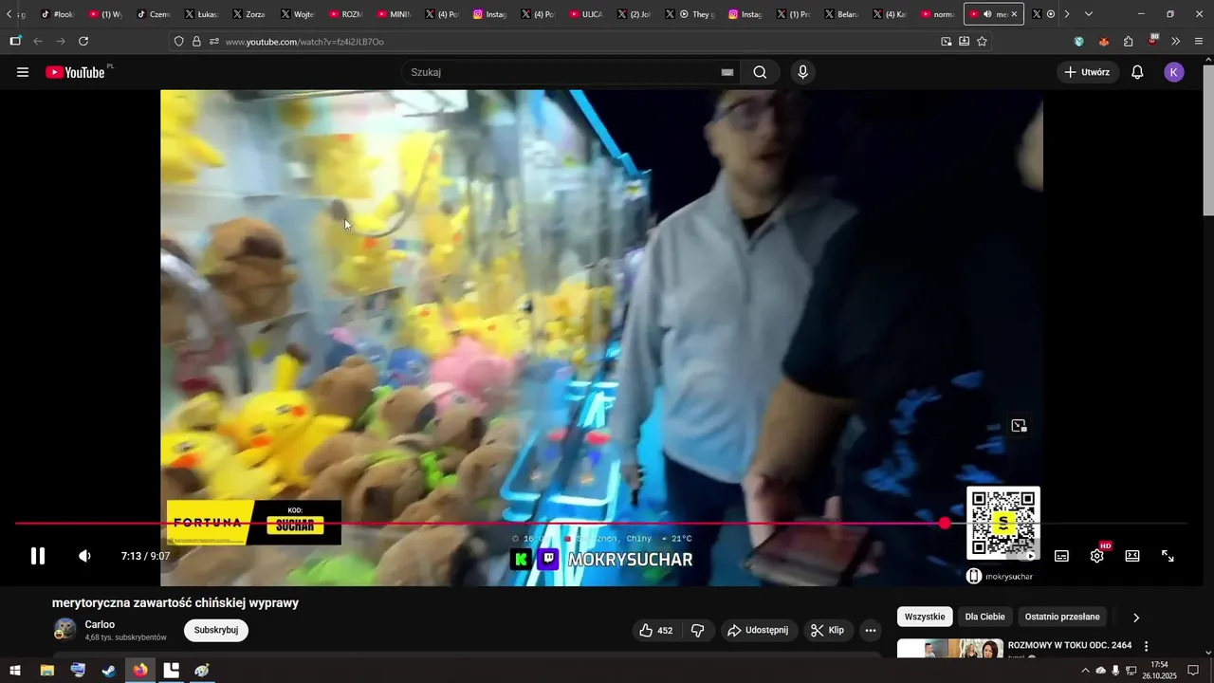Image resolution: width=1214 pixels, height=683 pixels.
Task: Open the Carloo channel avatar
Action: click(x=64, y=630)
